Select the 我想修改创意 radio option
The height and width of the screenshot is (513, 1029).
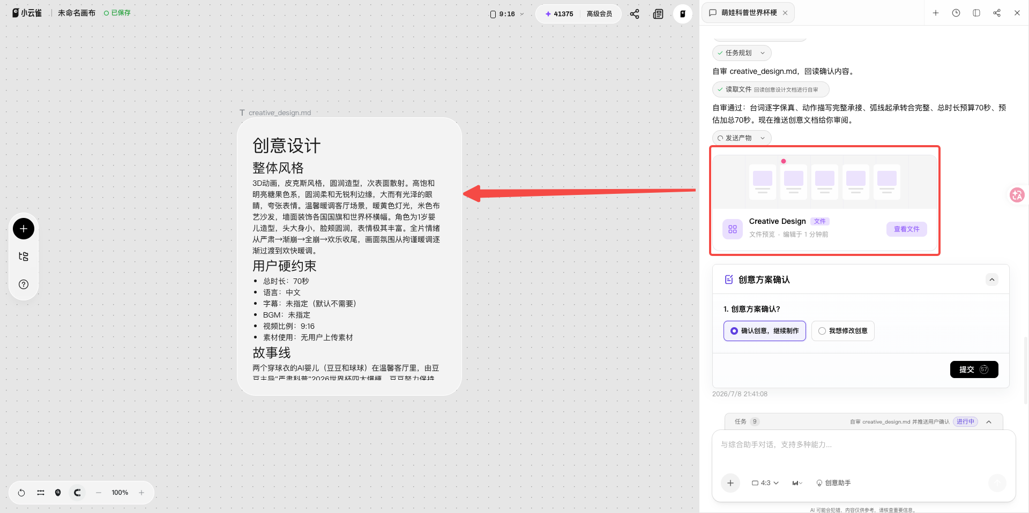[x=843, y=331]
